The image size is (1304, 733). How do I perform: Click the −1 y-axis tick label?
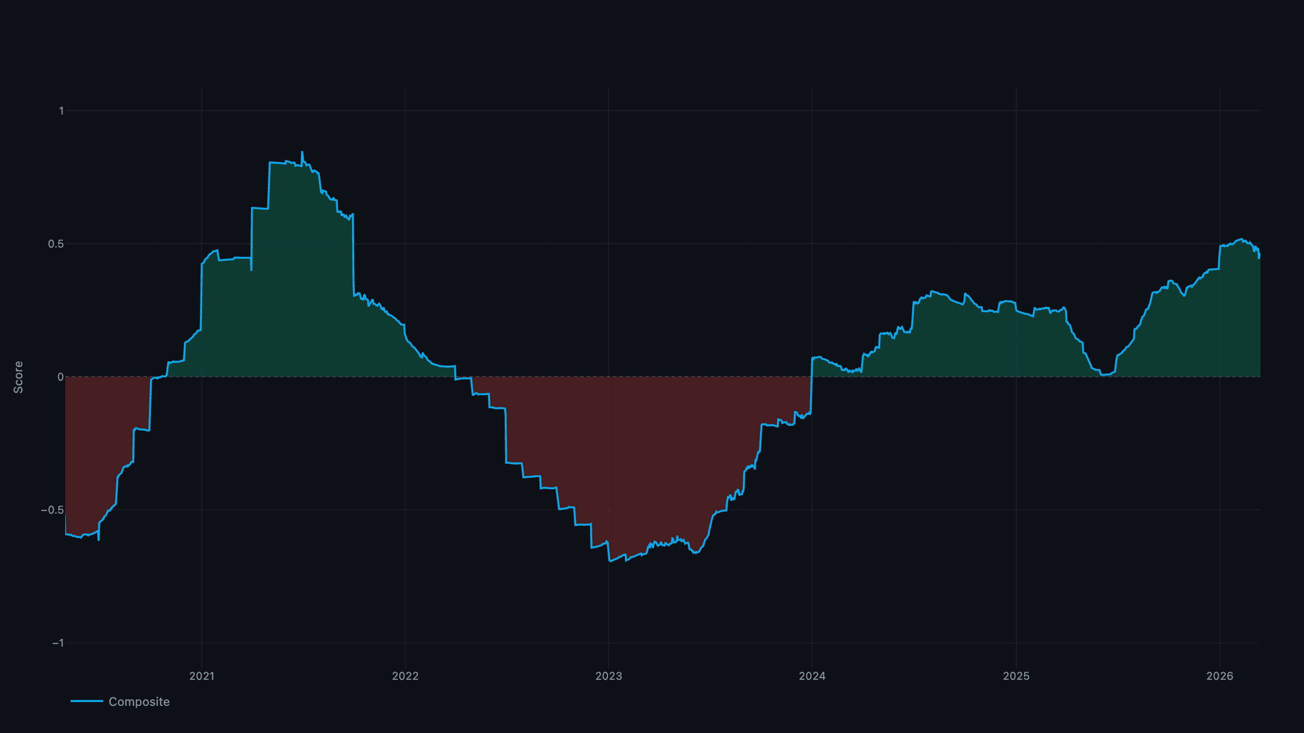(x=58, y=643)
